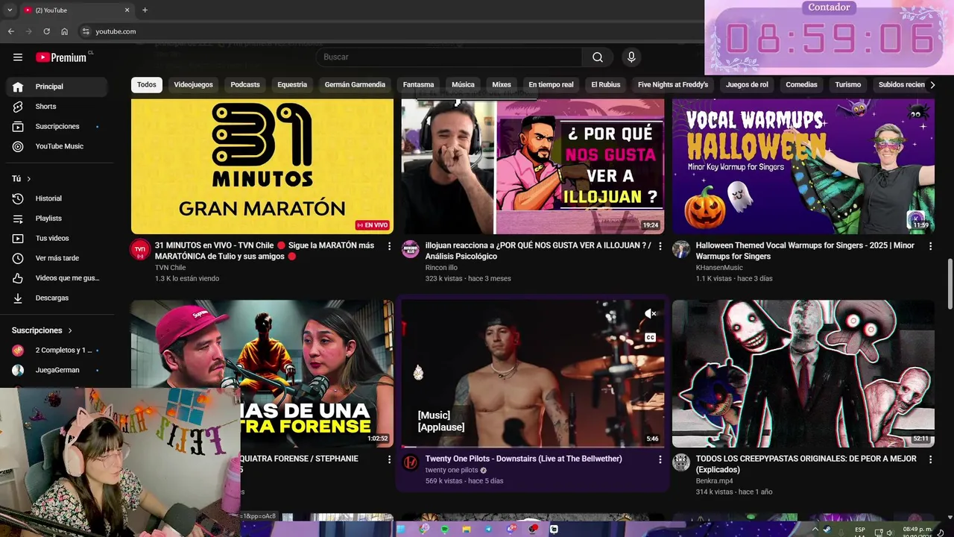Open the browser tab search dropdown
954x537 pixels.
click(10, 10)
